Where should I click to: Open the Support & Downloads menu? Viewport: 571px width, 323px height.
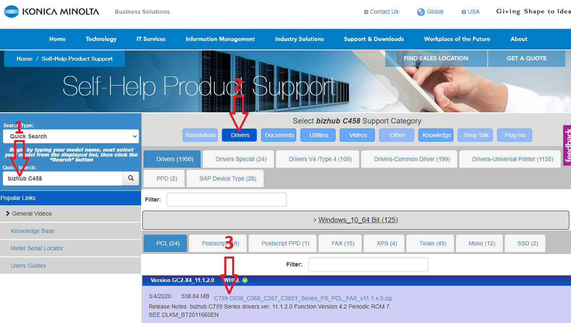[x=374, y=39]
